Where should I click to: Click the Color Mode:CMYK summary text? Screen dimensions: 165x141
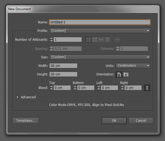87,105
